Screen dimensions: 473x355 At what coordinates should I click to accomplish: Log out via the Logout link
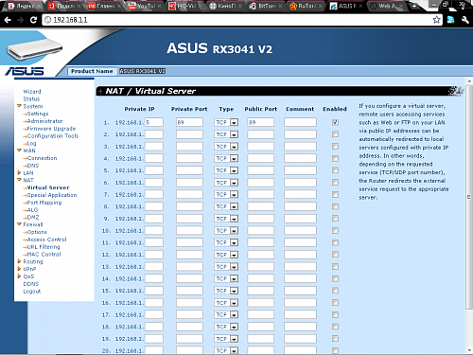(32, 292)
